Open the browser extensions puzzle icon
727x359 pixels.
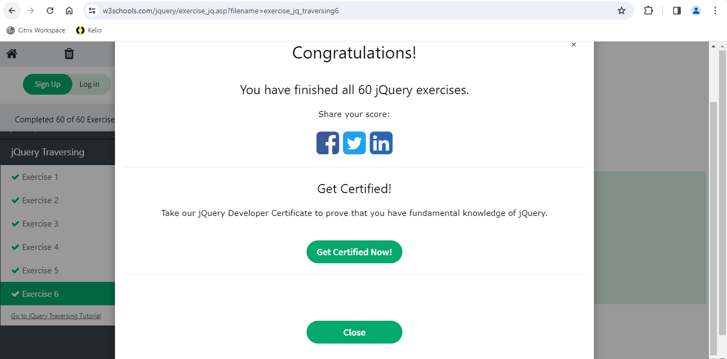pos(648,11)
